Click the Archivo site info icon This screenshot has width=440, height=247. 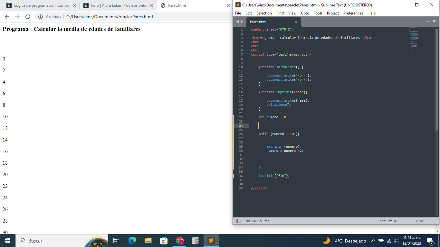pyautogui.click(x=41, y=17)
